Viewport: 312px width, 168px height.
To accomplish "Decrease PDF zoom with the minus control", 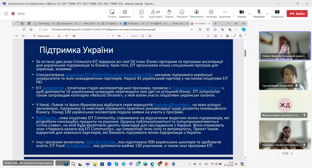I will pyautogui.click(x=107, y=36).
